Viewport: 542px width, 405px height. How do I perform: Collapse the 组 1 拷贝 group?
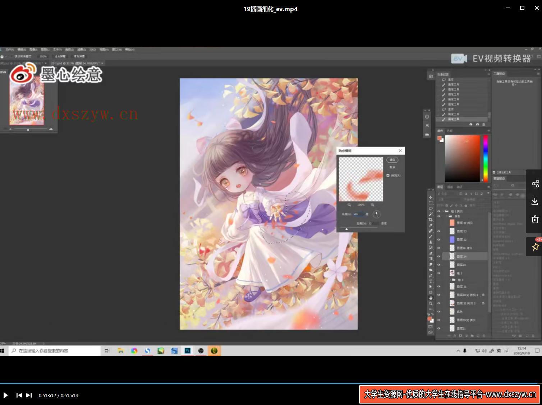point(443,211)
